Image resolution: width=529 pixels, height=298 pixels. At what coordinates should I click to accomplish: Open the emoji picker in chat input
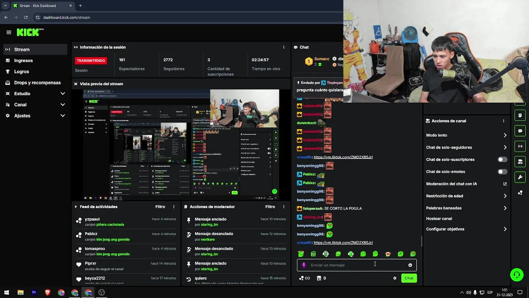coord(410,265)
